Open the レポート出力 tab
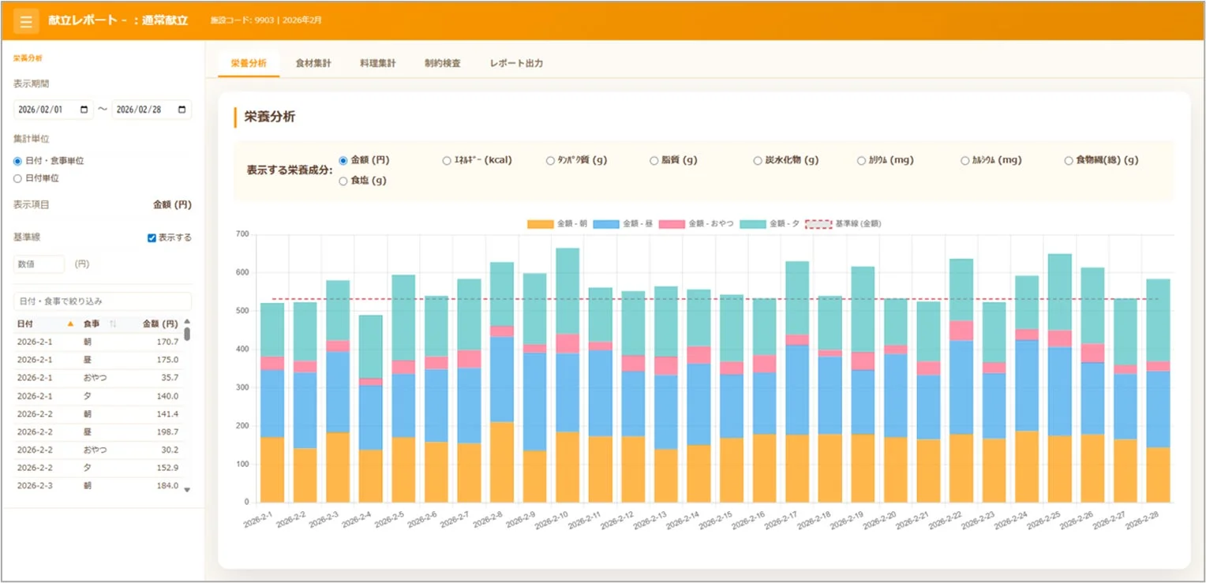 pos(516,63)
